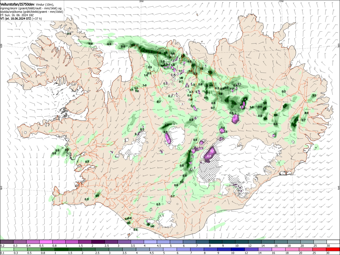Select the pale grey 25 mm snow swatch
This screenshot has width=340, height=255.
[x=320, y=242]
